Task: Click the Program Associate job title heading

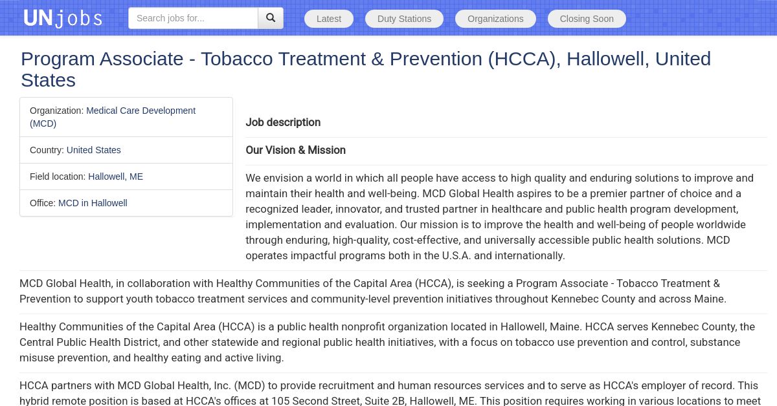Action: click(x=366, y=69)
